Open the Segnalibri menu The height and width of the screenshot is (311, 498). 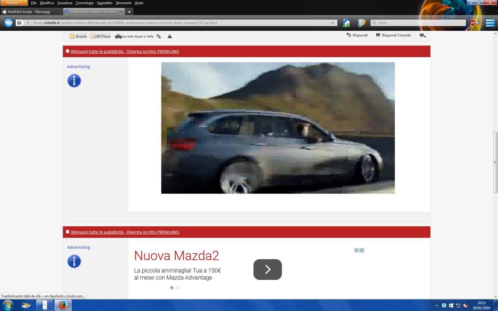point(105,3)
